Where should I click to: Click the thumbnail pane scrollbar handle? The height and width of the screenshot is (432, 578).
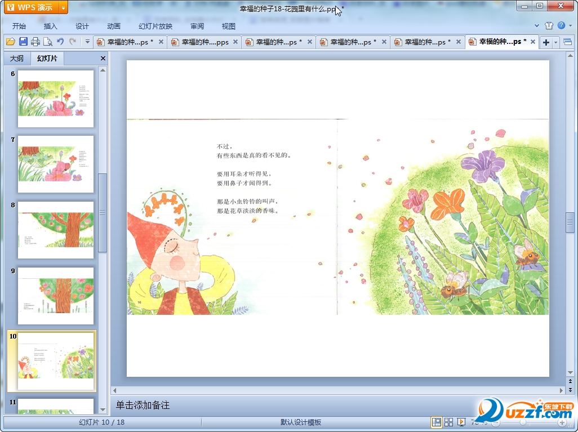[x=103, y=213]
